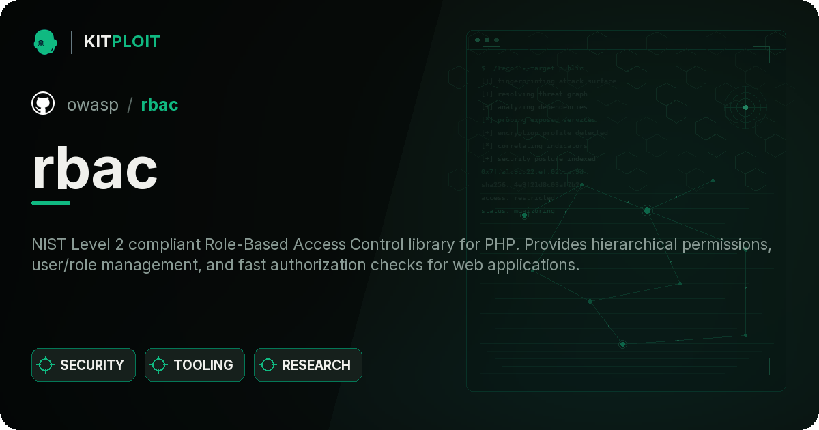The height and width of the screenshot is (430, 819).
Task: Click the KITPLOIT brand text
Action: (121, 42)
